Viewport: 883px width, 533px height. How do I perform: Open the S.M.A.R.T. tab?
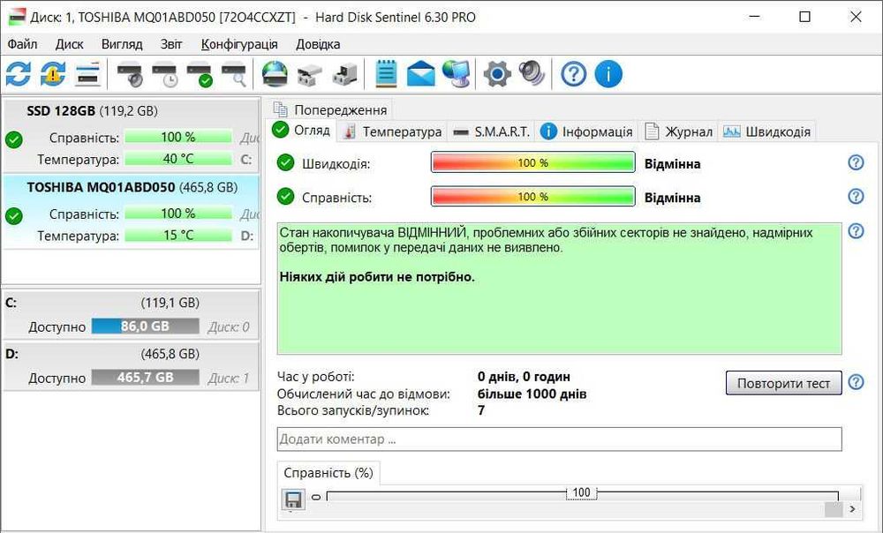pyautogui.click(x=491, y=131)
